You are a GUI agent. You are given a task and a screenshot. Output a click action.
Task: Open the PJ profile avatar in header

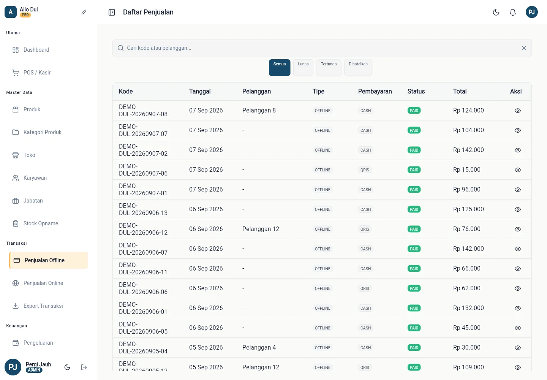click(x=532, y=12)
